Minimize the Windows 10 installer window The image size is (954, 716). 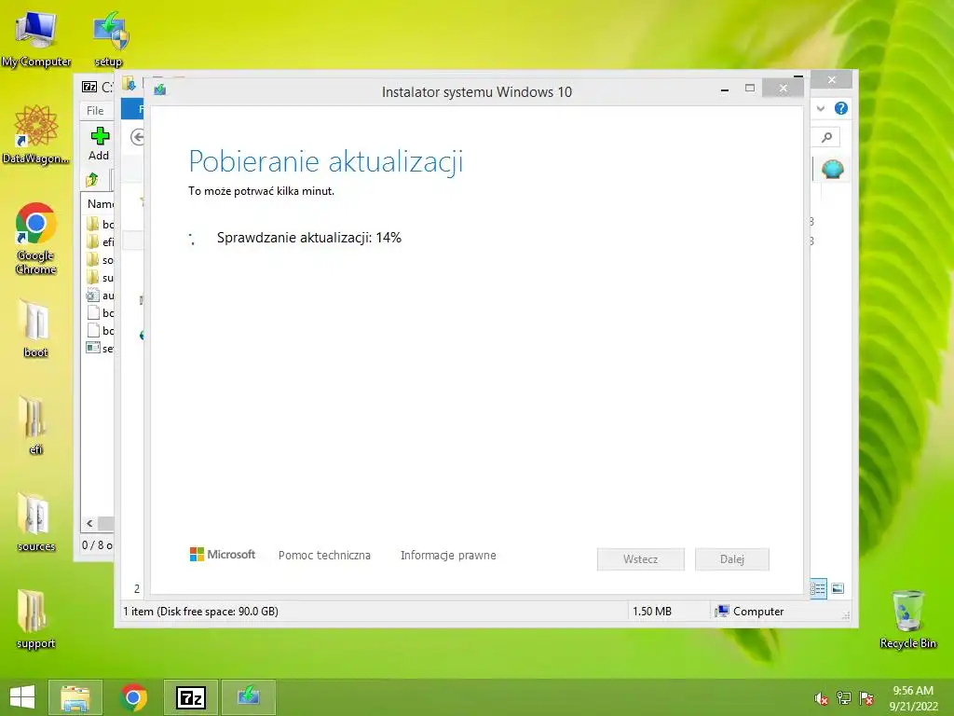[725, 89]
